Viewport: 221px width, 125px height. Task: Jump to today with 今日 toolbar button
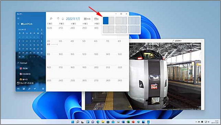87,19
